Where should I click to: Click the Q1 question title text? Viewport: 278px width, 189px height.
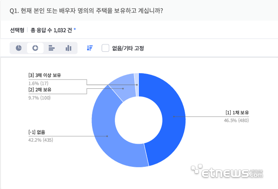pos(86,10)
